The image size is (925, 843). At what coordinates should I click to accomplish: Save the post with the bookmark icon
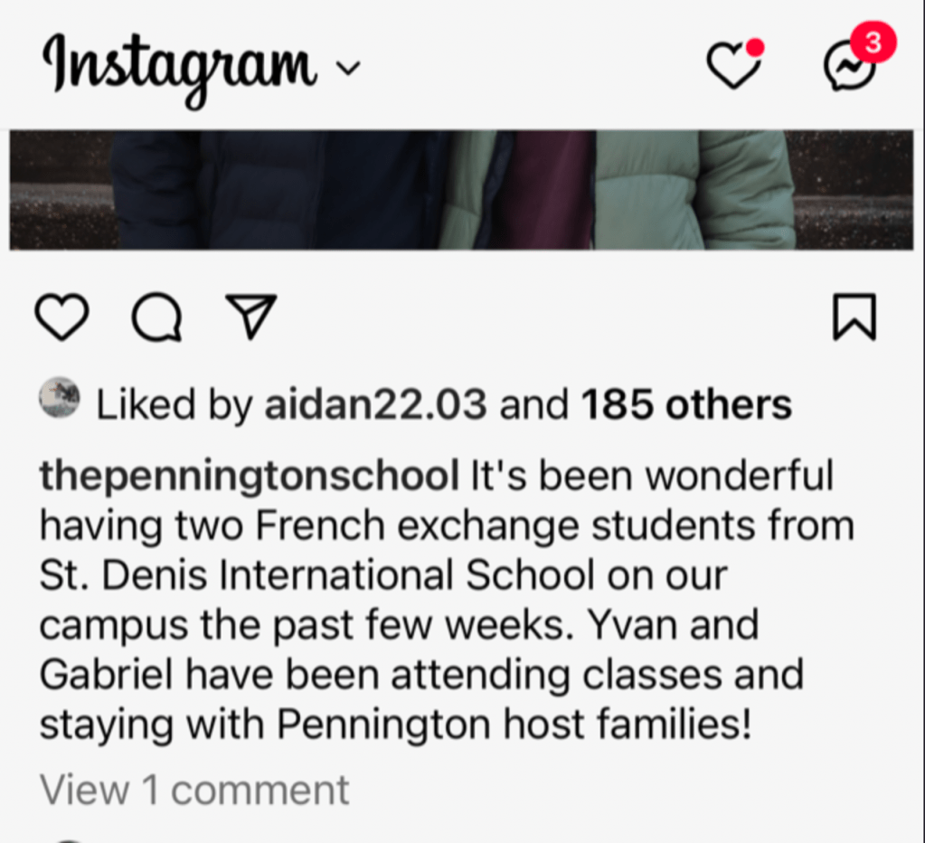854,317
